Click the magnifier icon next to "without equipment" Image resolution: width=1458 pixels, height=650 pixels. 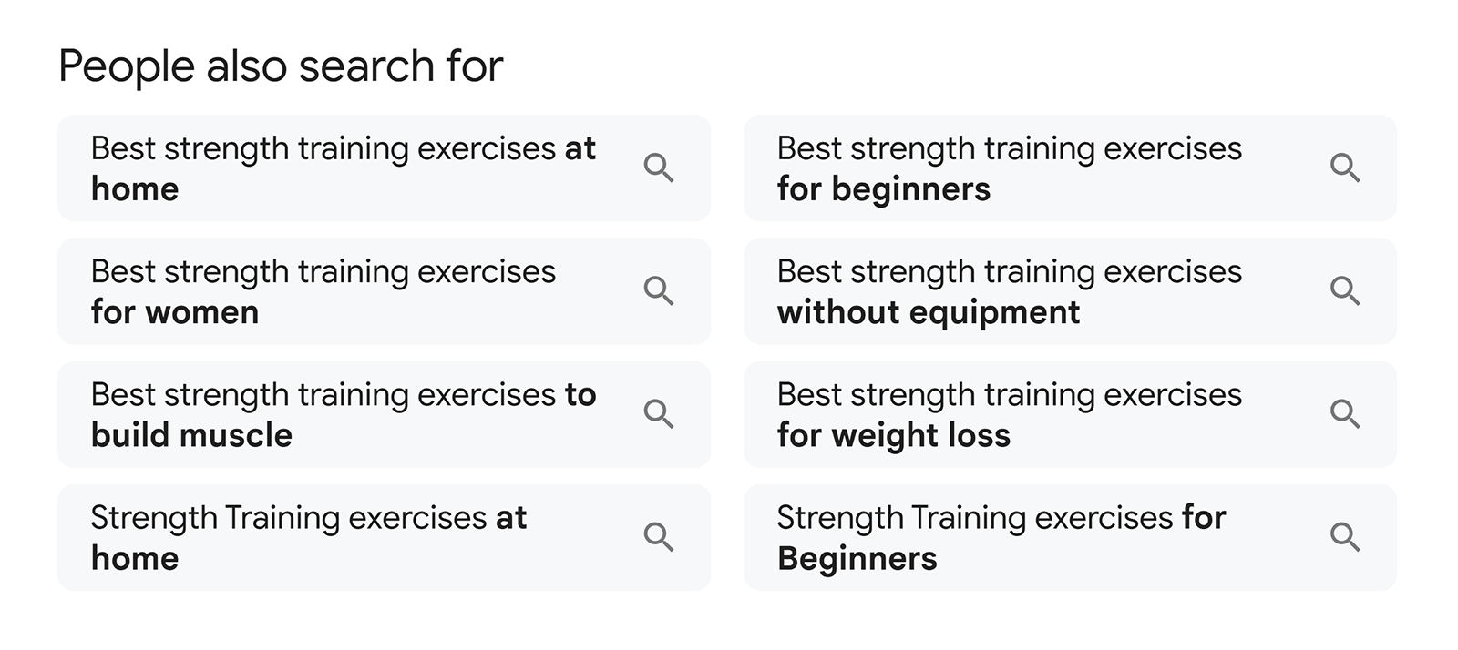point(1346,291)
